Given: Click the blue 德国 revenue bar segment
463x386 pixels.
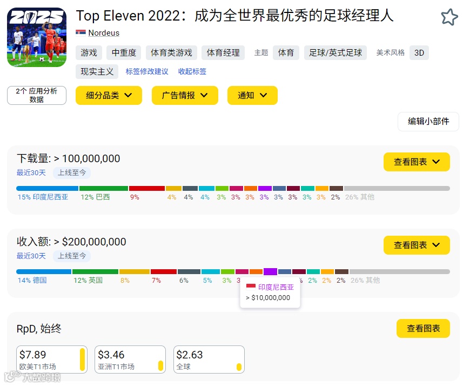Looking at the screenshot, I should pyautogui.click(x=44, y=271).
